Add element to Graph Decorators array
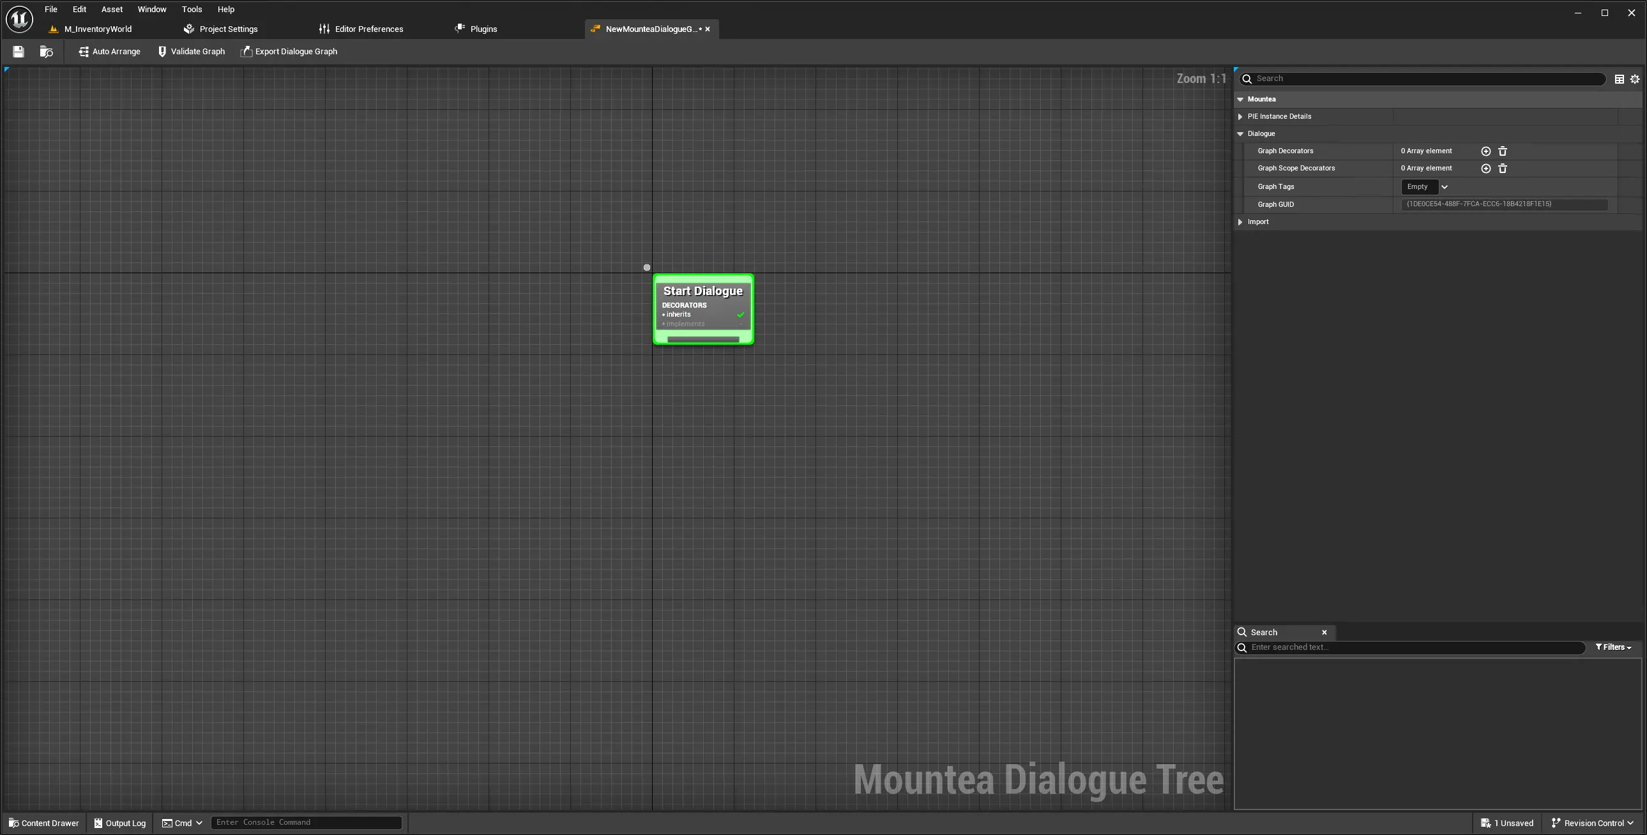 (1486, 151)
